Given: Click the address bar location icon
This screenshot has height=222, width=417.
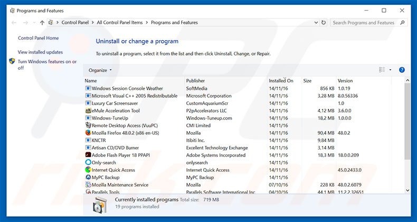Looking at the screenshot, I should point(51,23).
